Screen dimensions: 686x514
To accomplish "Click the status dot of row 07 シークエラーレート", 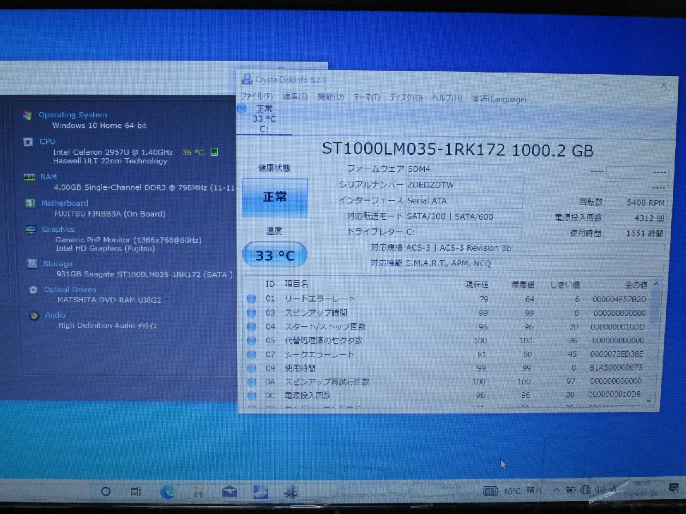I will coord(251,355).
